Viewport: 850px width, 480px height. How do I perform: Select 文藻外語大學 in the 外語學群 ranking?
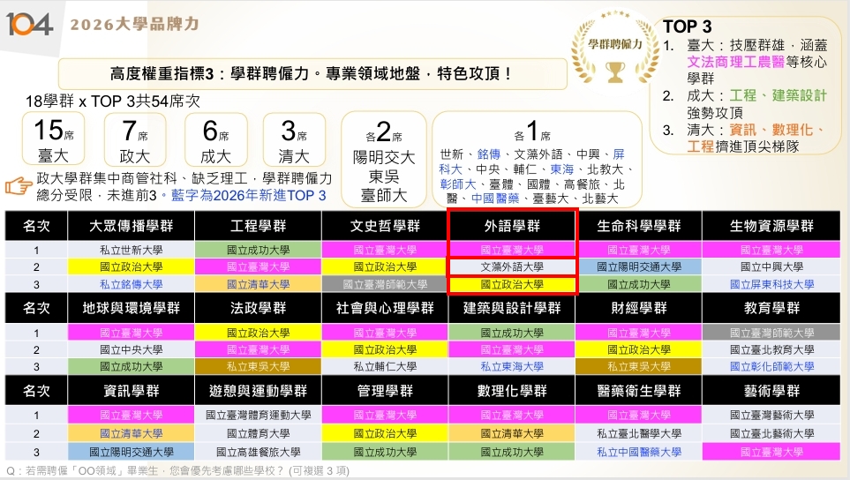pyautogui.click(x=512, y=266)
